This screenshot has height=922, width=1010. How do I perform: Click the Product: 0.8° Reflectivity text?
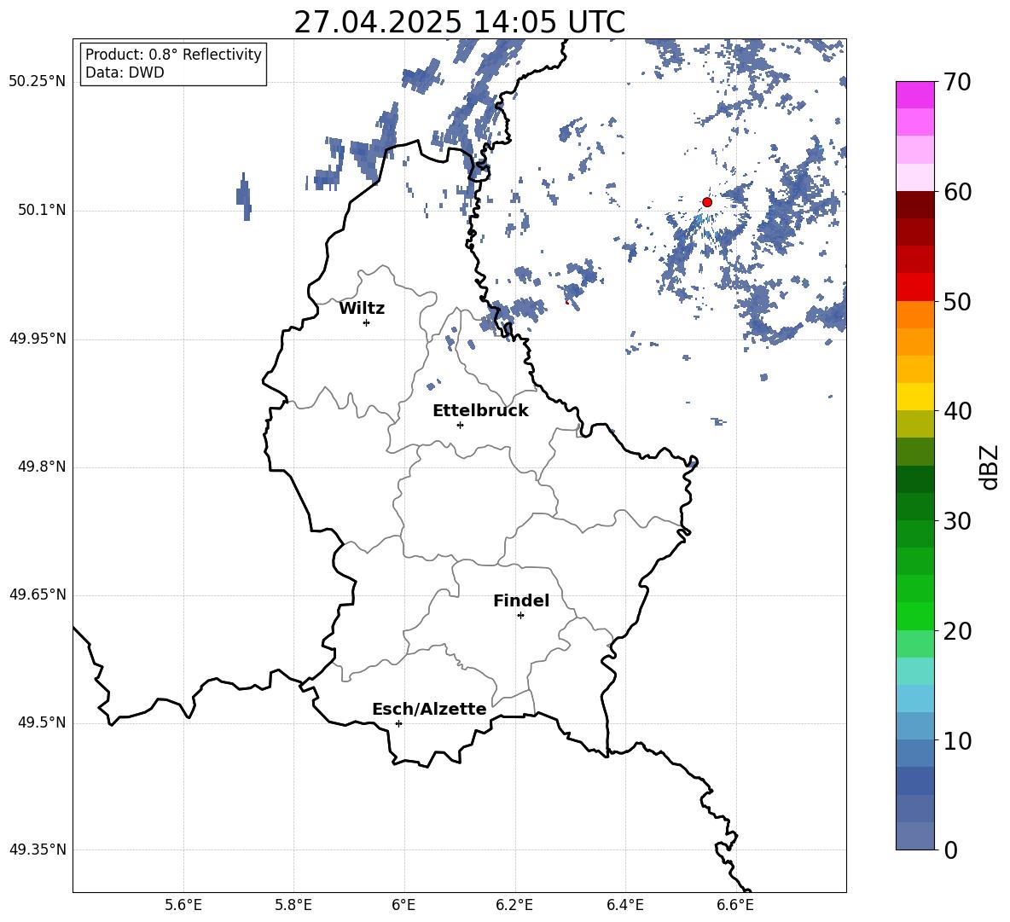(x=173, y=55)
